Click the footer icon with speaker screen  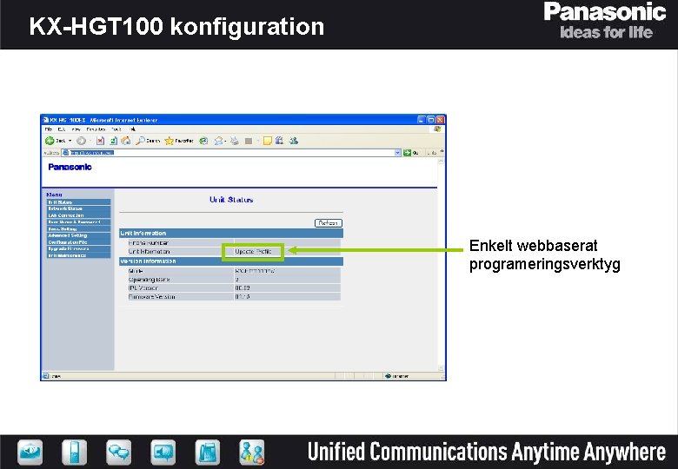(163, 452)
